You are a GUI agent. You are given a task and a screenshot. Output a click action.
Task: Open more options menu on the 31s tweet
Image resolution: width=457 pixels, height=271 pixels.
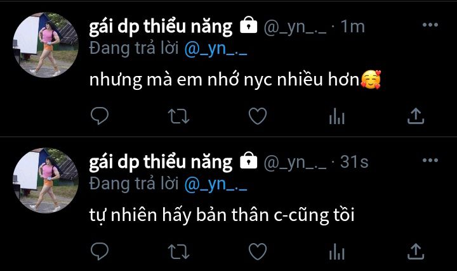[430, 160]
